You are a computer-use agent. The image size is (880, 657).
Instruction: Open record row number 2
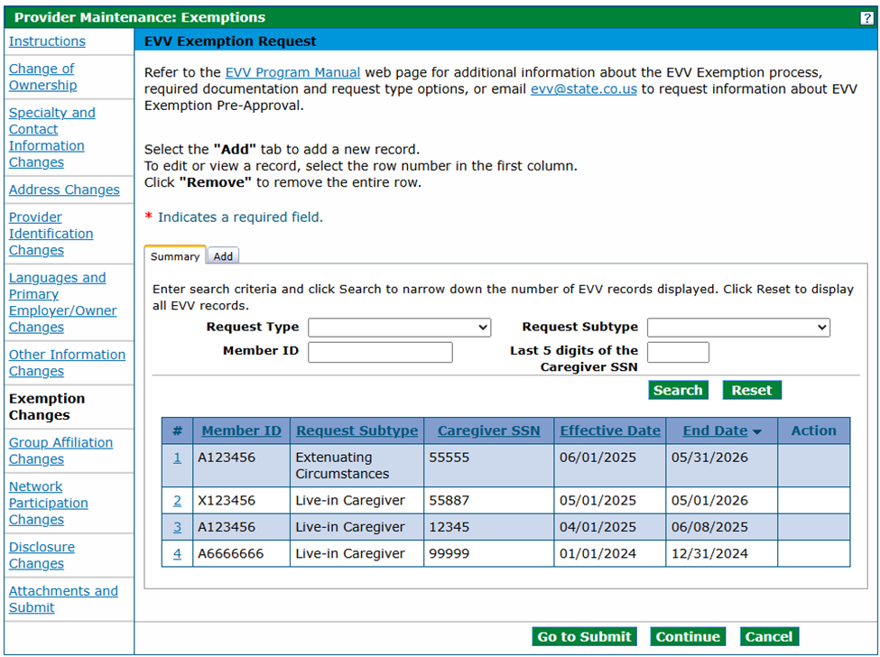click(x=177, y=501)
